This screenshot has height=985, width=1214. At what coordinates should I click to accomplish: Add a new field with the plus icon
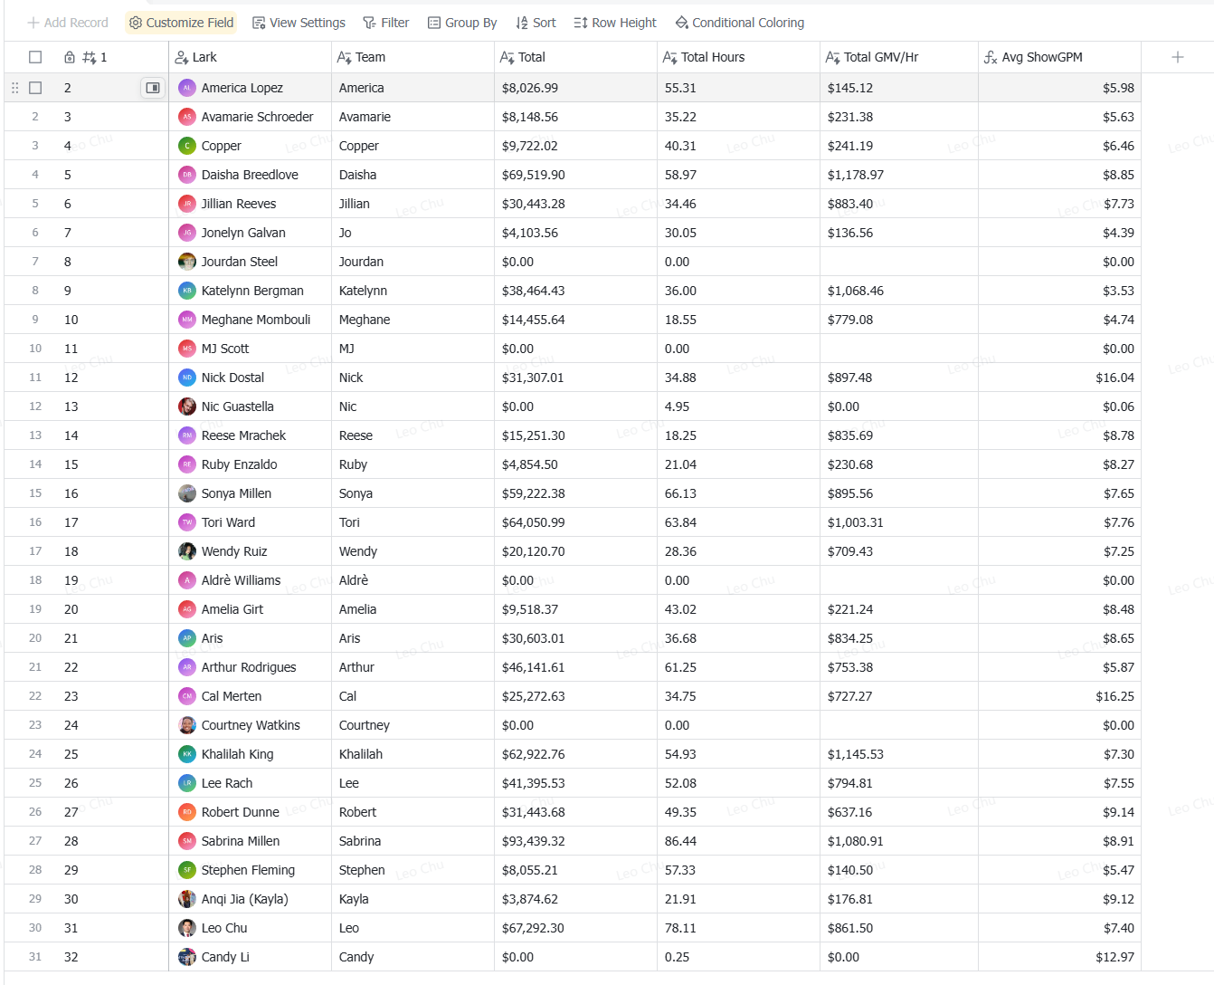(x=1178, y=57)
